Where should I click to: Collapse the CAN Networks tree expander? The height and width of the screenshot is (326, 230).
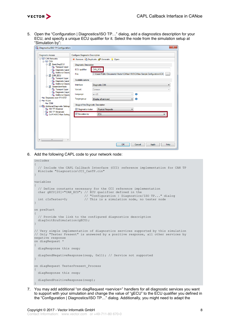[x=40, y=59]
